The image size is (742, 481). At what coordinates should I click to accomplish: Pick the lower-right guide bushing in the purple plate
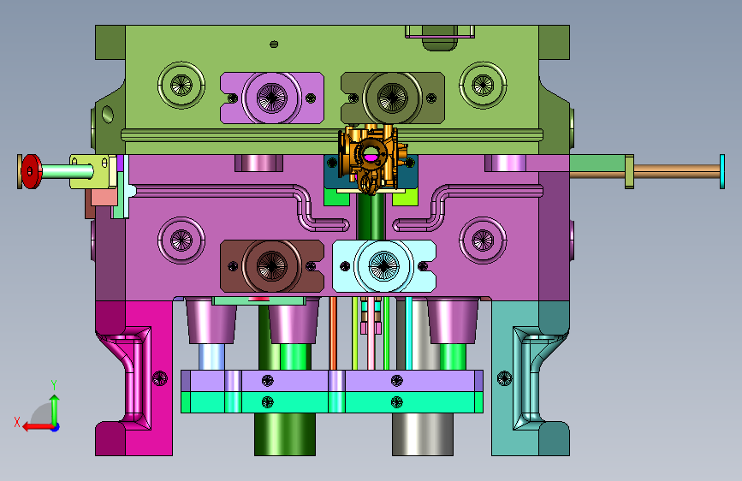tap(483, 240)
